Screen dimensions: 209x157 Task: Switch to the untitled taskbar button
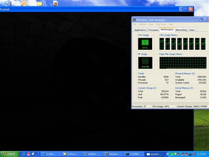(92, 154)
